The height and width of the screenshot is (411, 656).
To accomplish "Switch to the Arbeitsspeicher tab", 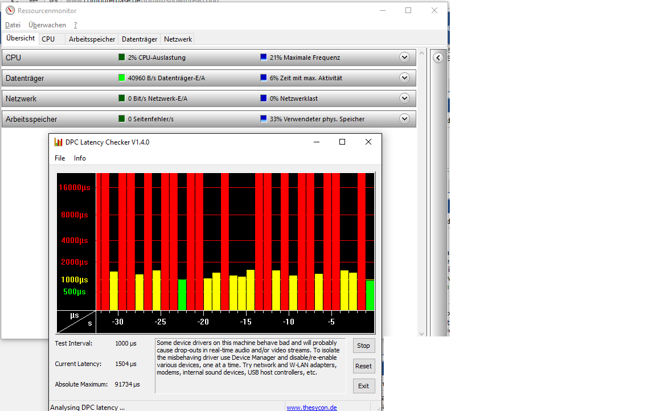I will pos(92,39).
